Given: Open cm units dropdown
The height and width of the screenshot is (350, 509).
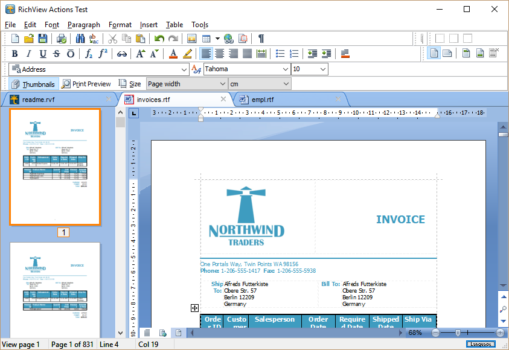Looking at the screenshot, I should [x=286, y=84].
